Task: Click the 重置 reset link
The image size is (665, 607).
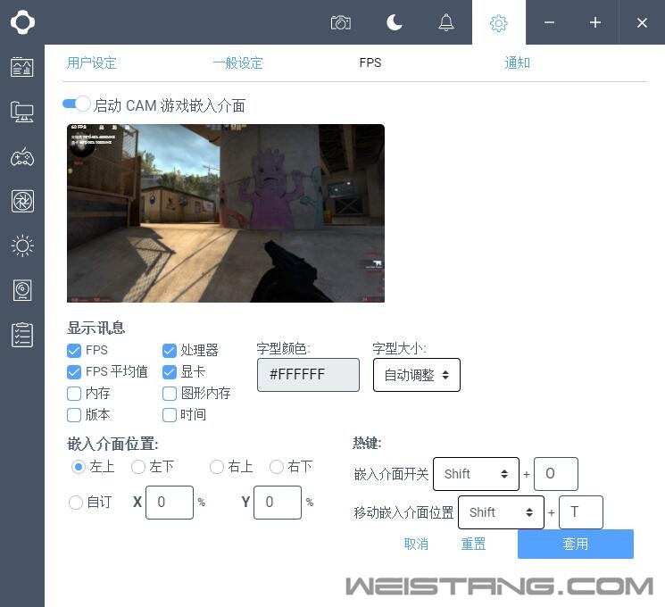Action: coord(473,544)
